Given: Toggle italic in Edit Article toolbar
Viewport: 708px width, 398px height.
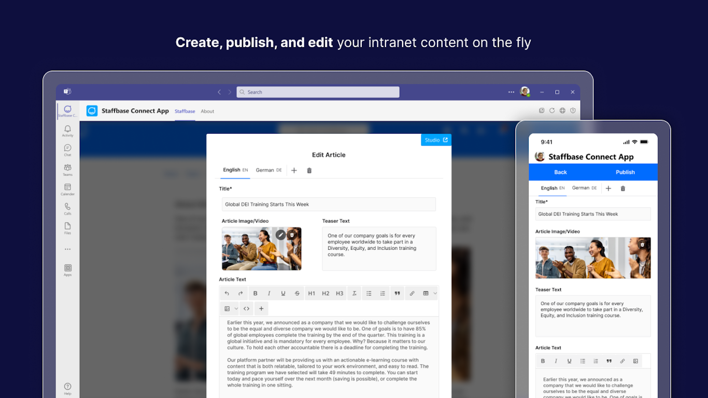Looking at the screenshot, I should click(x=269, y=293).
